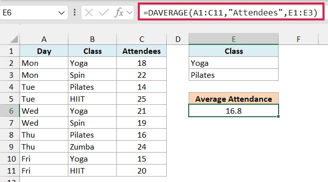
Task: Click the attendees value 16
Action: point(142,135)
